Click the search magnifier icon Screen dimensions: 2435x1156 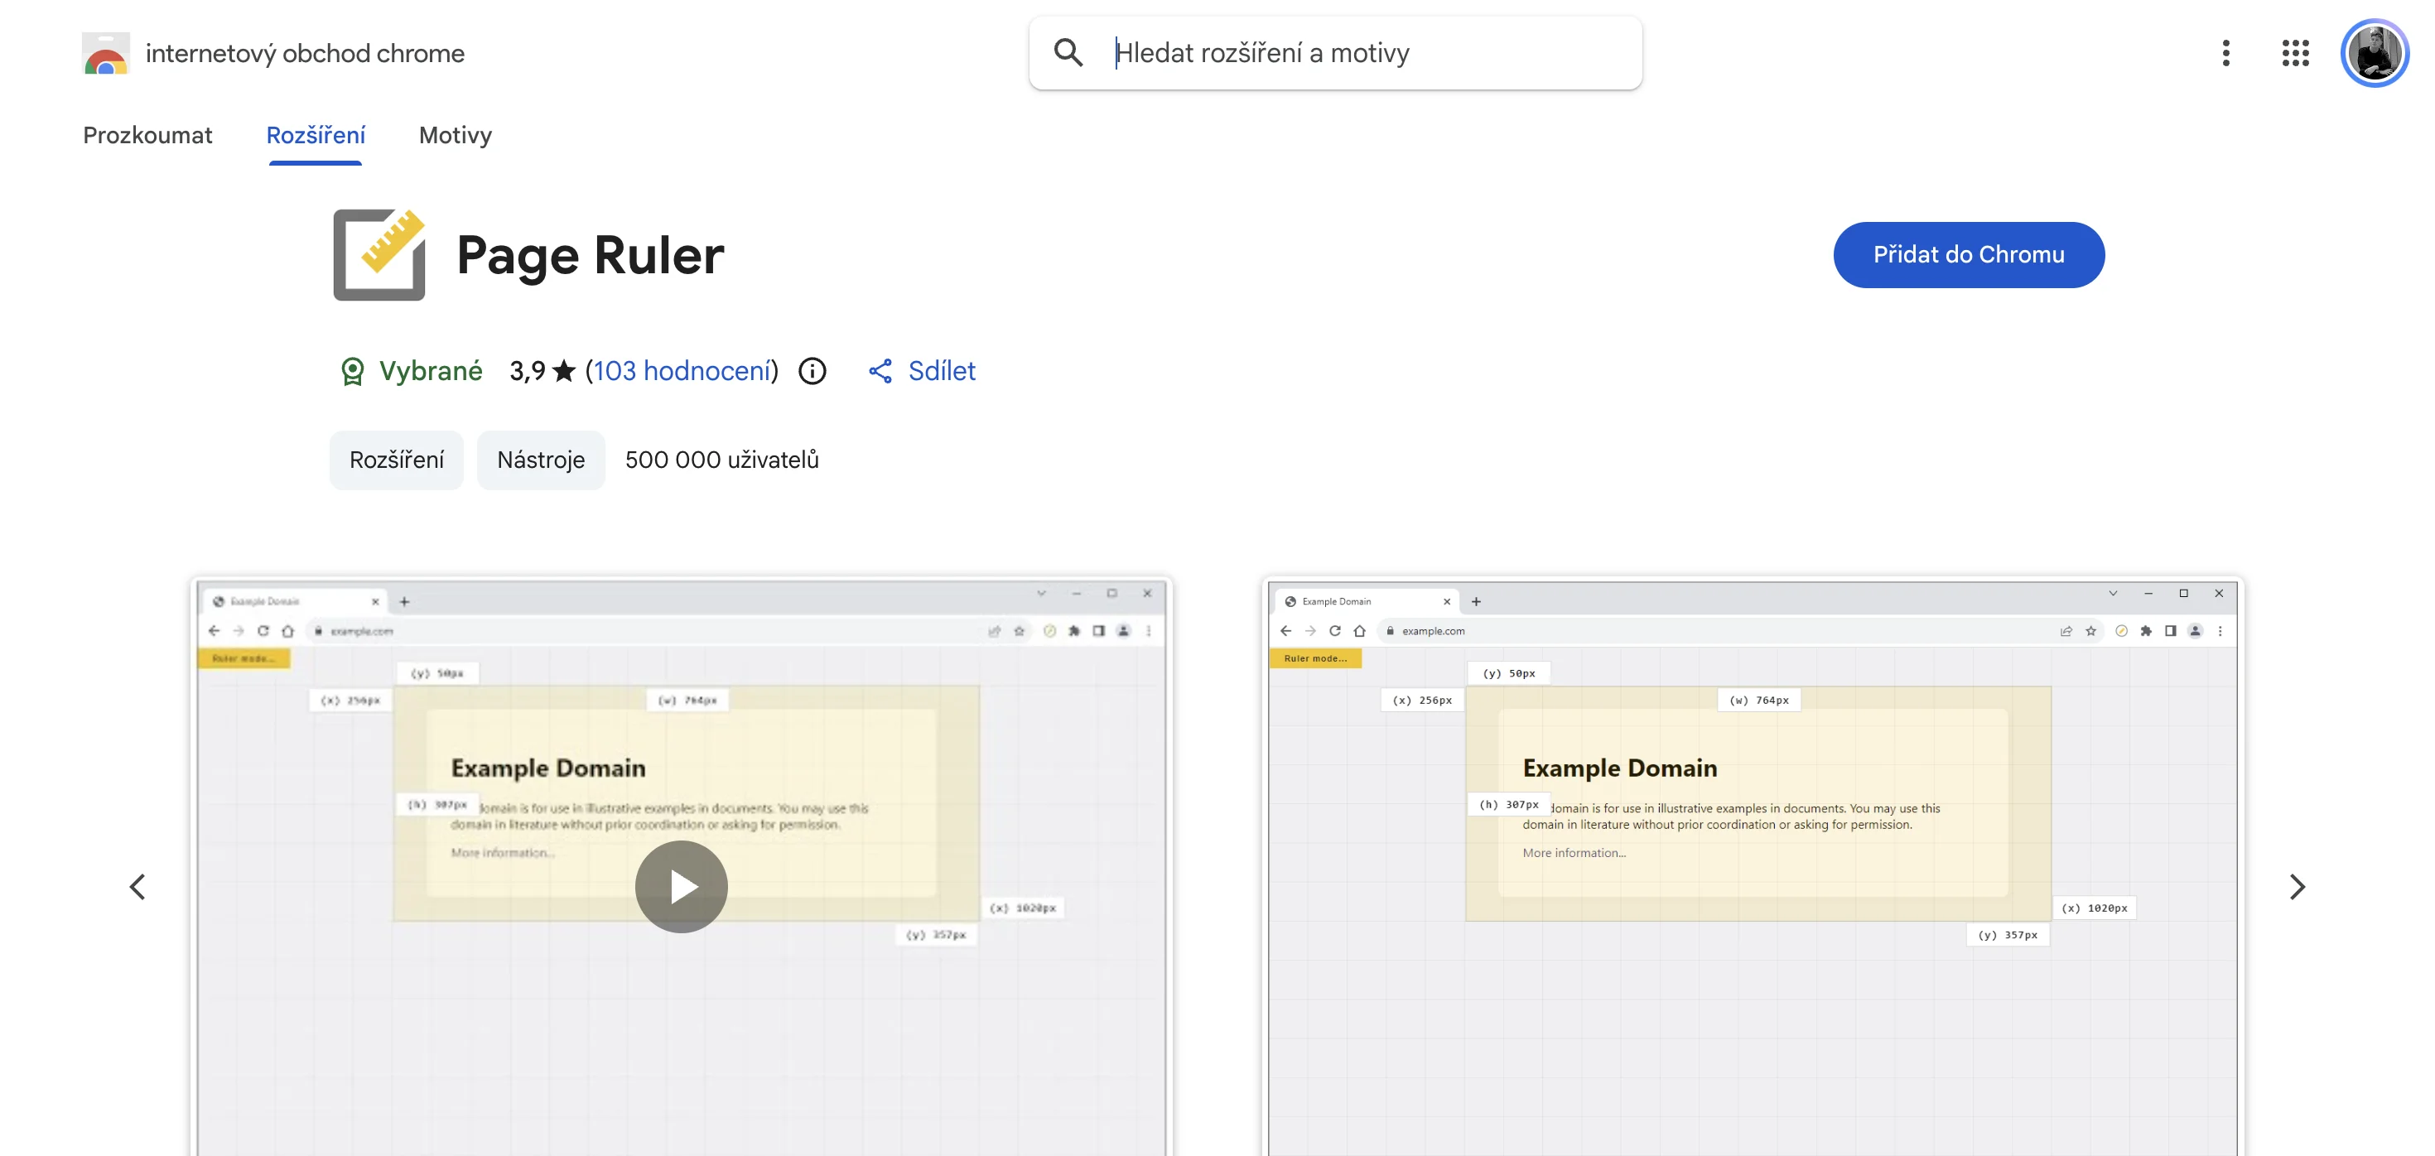click(x=1068, y=53)
